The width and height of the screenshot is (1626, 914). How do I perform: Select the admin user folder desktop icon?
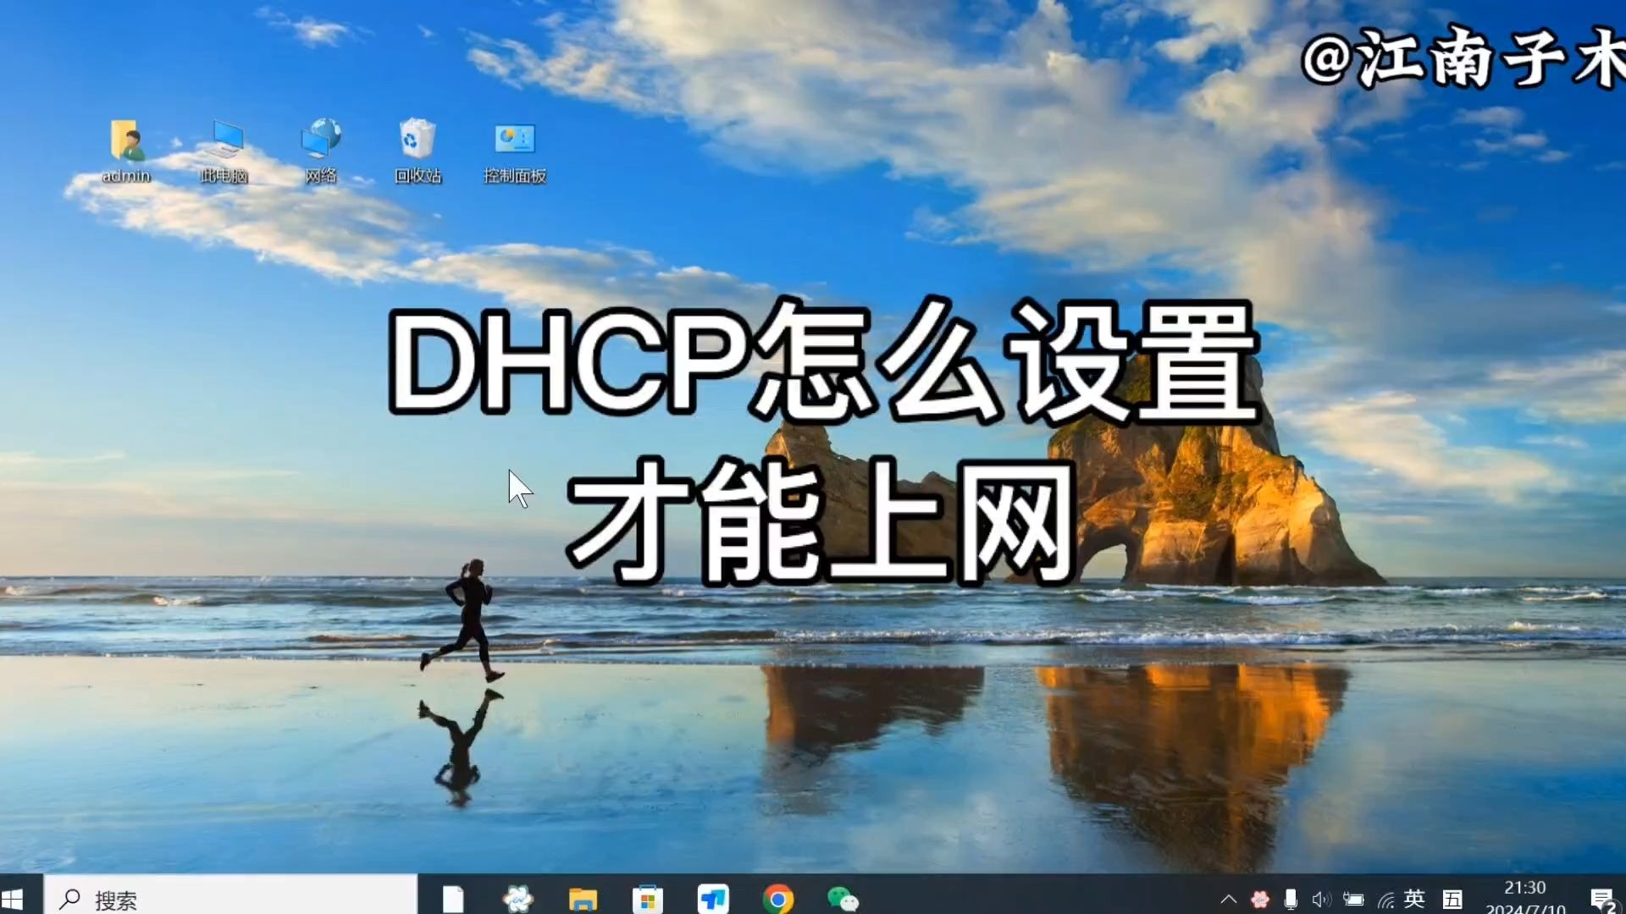pos(126,151)
